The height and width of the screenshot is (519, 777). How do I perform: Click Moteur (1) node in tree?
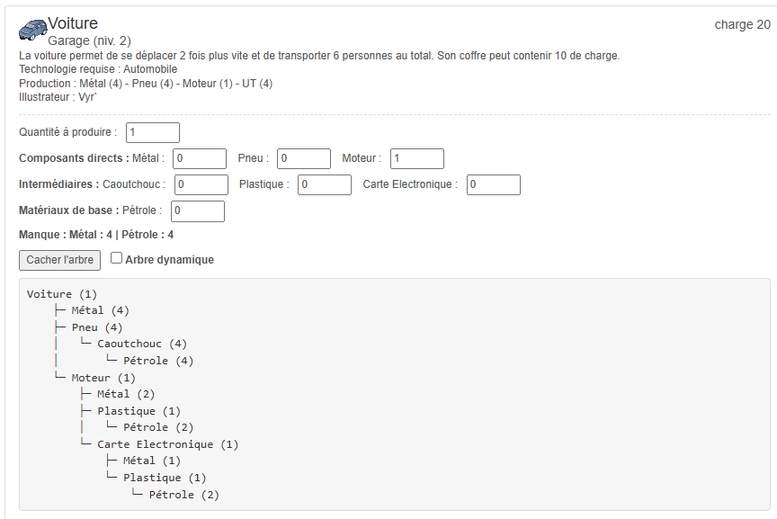click(103, 378)
